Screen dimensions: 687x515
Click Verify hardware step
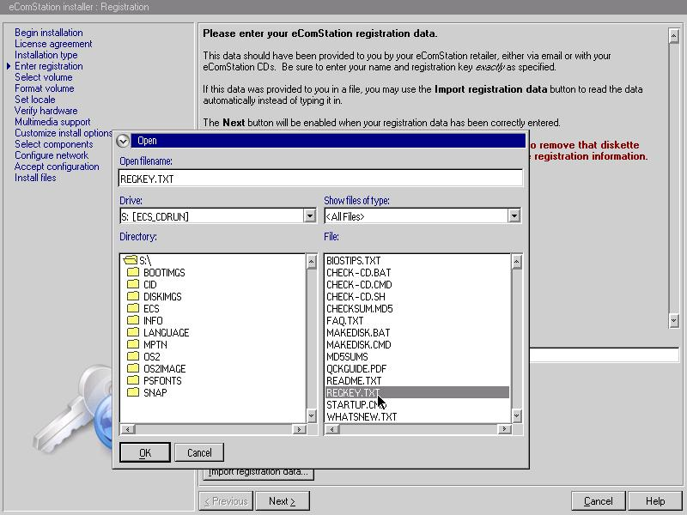46,111
